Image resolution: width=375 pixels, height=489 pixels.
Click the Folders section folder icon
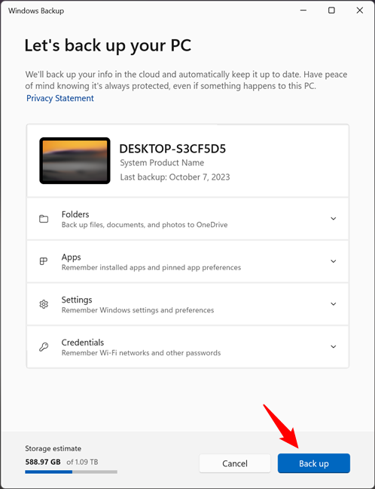[x=44, y=219]
